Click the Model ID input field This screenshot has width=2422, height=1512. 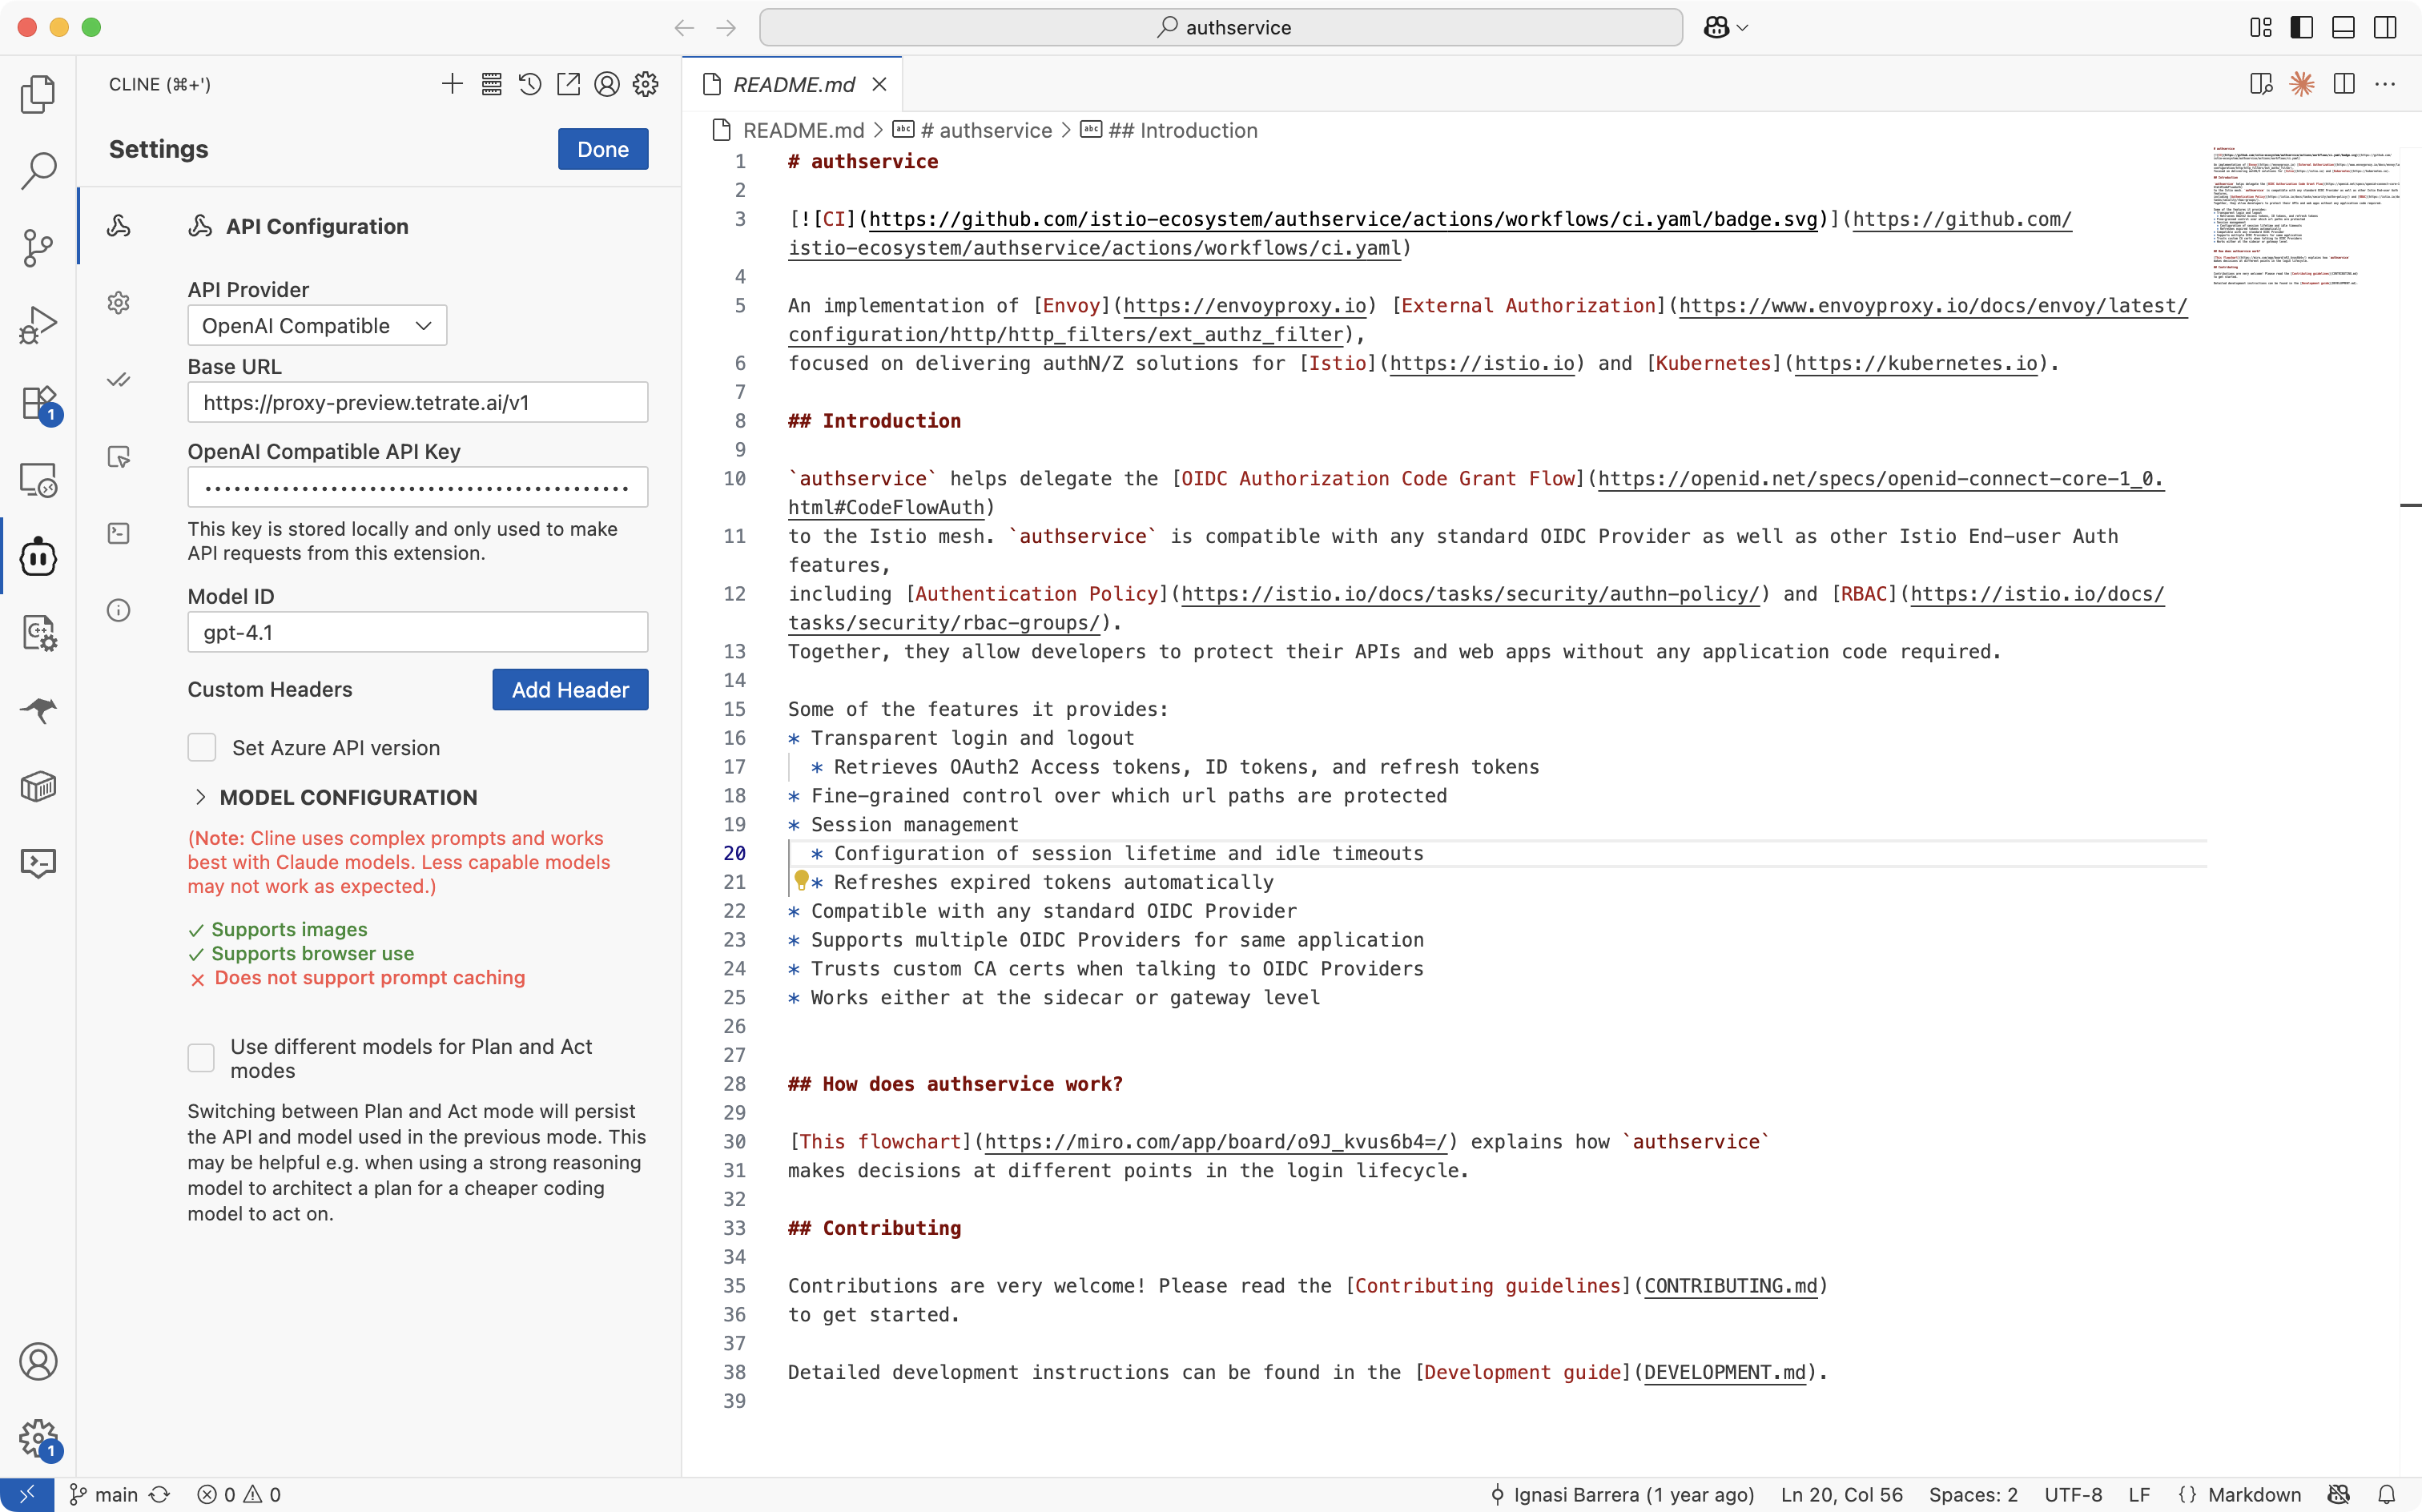417,632
